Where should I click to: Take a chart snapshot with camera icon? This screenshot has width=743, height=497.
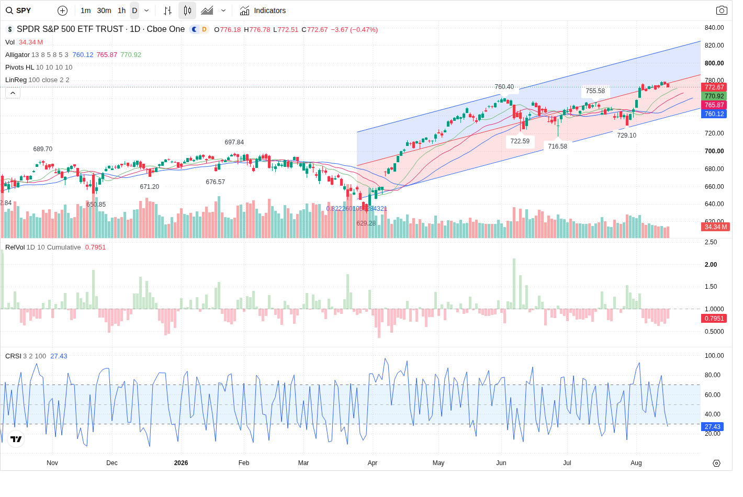[x=722, y=10]
